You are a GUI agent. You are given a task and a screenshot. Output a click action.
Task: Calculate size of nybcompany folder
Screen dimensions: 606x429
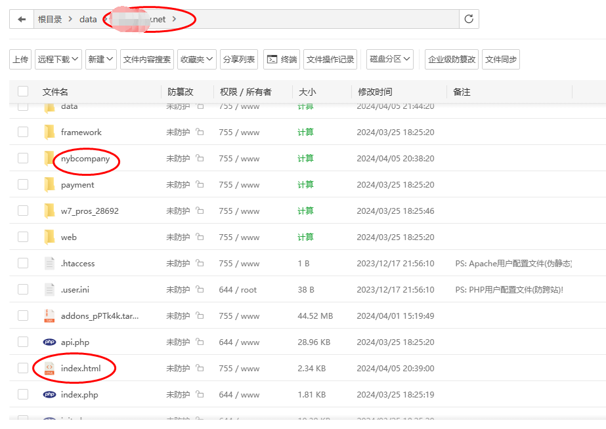[x=305, y=158]
